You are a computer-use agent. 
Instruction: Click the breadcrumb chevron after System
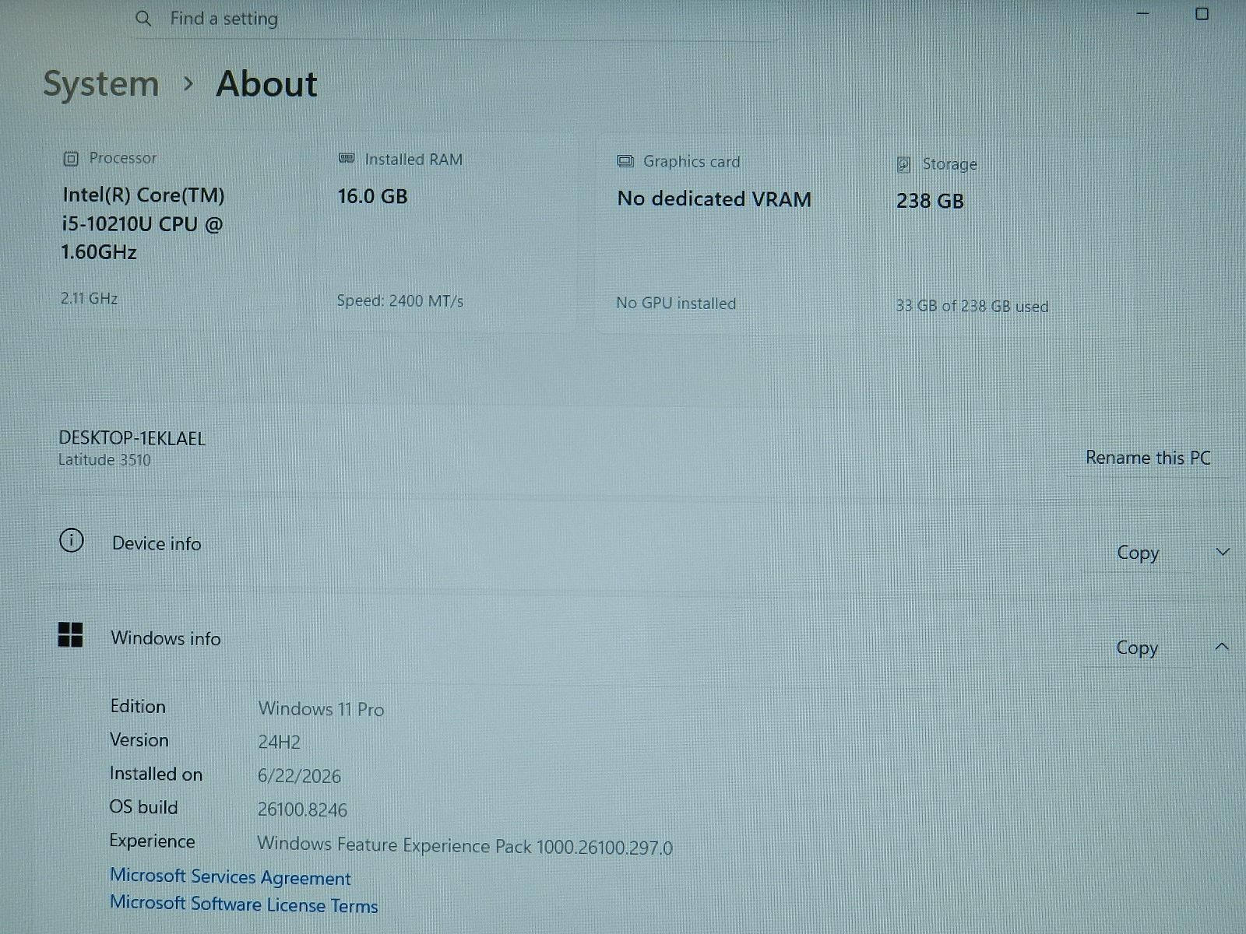[x=188, y=83]
